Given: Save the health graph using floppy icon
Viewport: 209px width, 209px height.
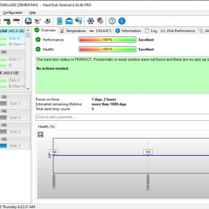Looking at the screenshot, I should coord(40,134).
